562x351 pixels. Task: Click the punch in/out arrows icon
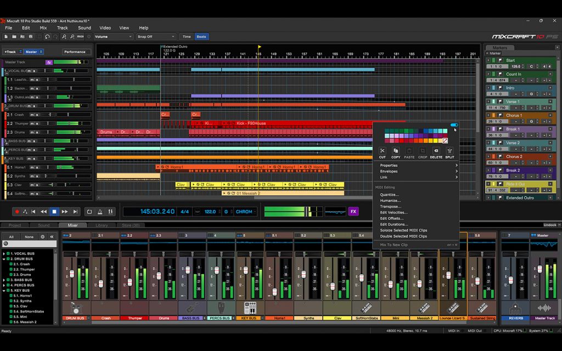pyautogui.click(x=110, y=212)
